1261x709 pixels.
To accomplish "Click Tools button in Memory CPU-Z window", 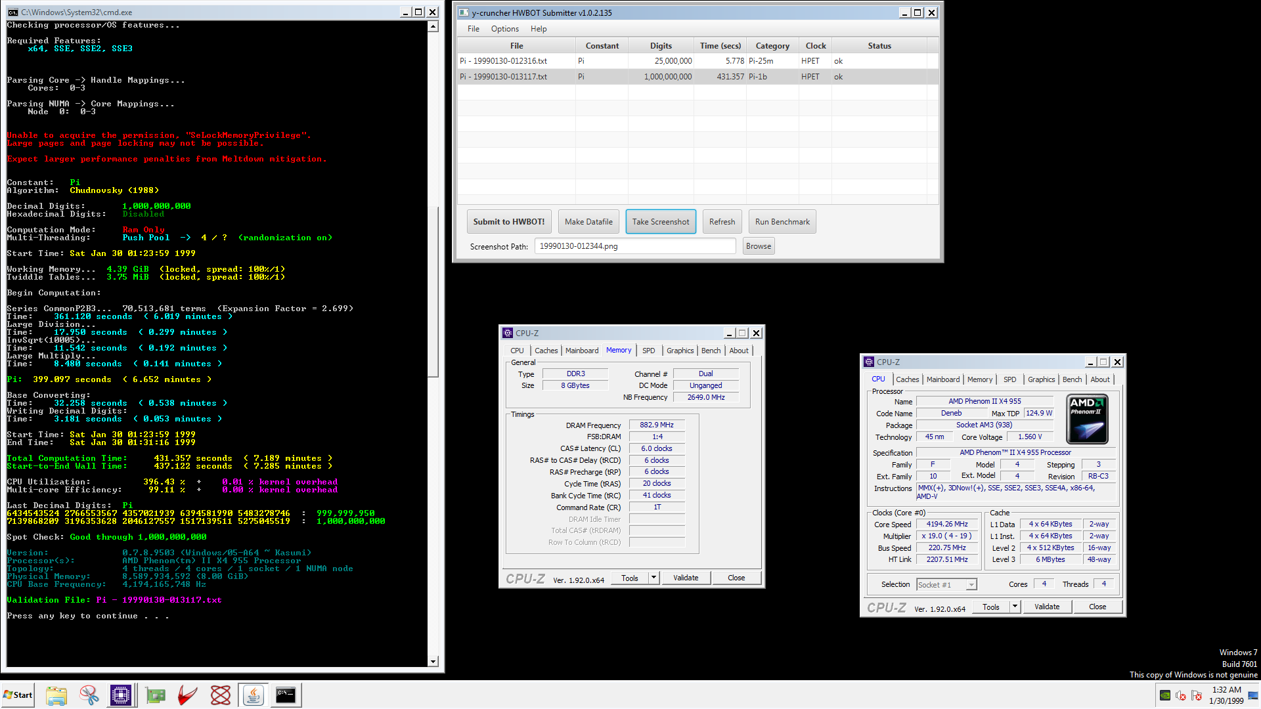I will [630, 578].
